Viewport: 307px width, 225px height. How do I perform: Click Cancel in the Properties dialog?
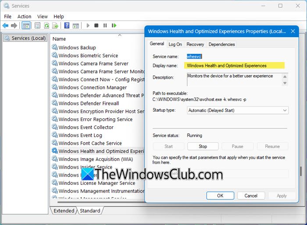[251, 196]
